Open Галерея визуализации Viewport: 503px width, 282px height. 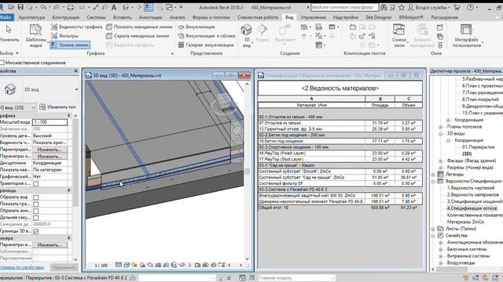click(x=206, y=45)
